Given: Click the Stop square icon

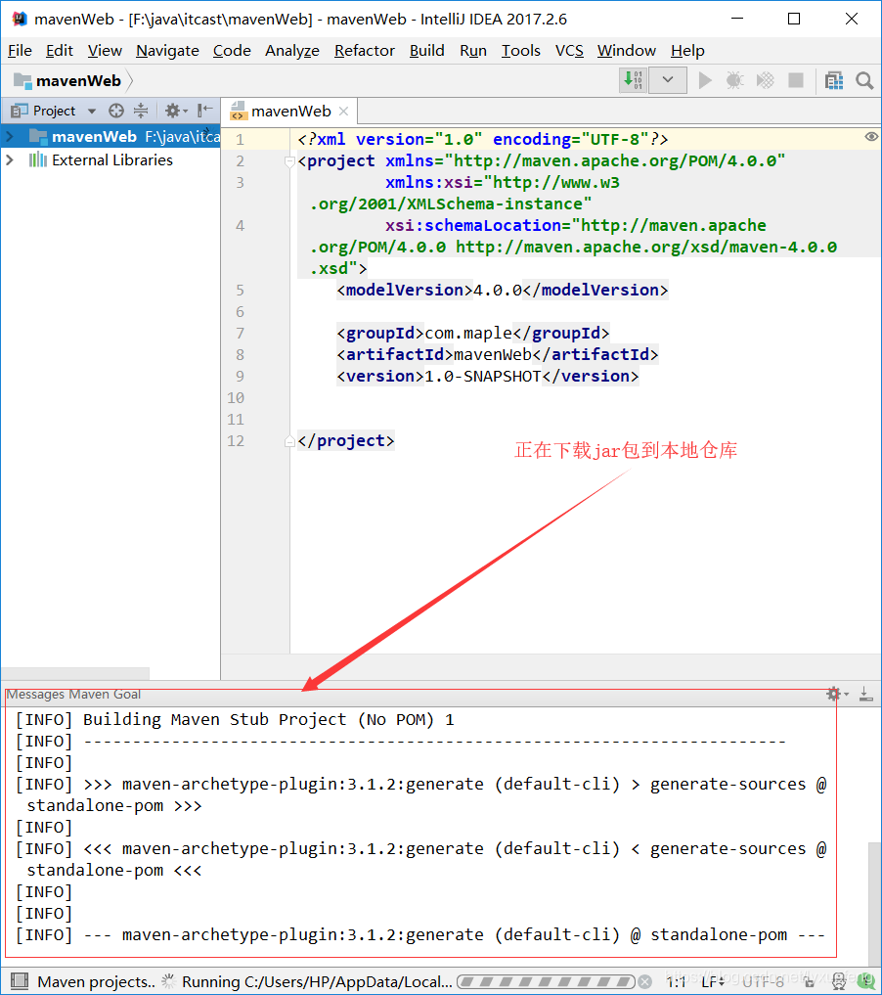Looking at the screenshot, I should pyautogui.click(x=795, y=80).
